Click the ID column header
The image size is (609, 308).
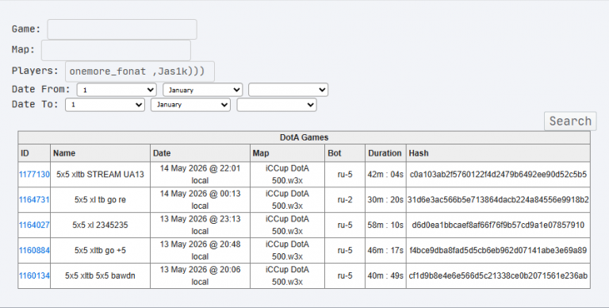[34, 153]
